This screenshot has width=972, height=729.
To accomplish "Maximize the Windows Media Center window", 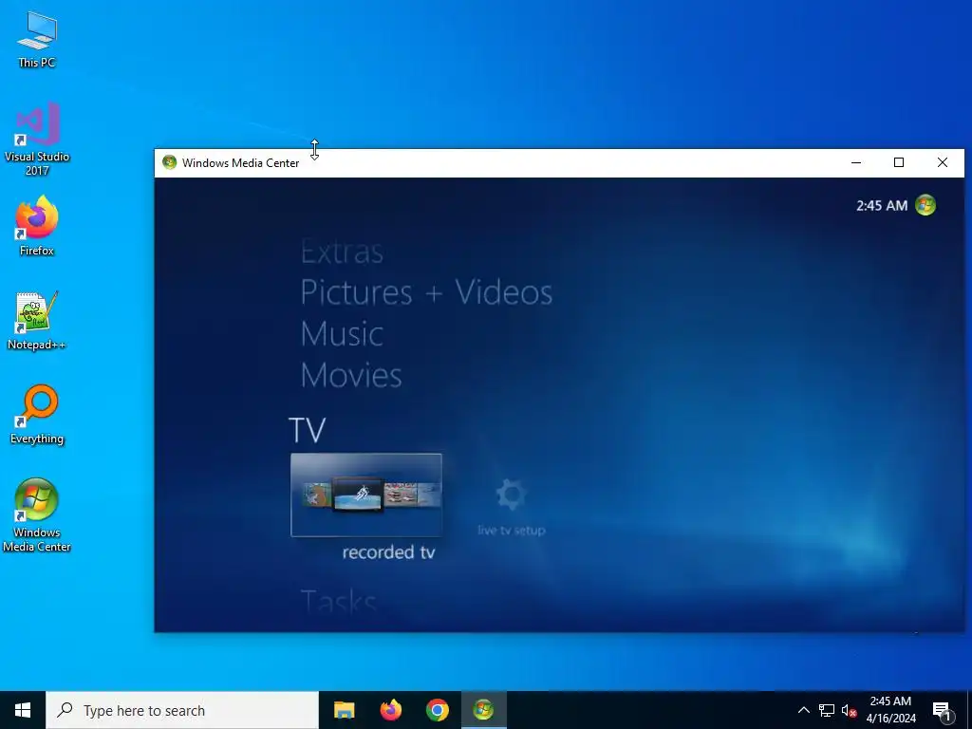I will [899, 162].
